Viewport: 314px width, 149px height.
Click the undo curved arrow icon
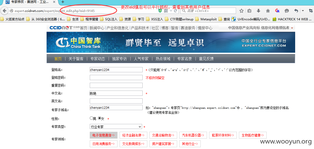click(296, 11)
